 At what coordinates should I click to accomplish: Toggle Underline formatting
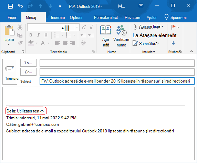coord(46,35)
